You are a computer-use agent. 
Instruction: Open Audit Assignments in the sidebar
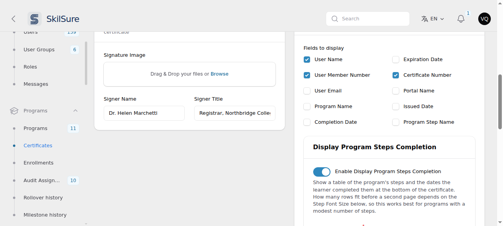(42, 181)
